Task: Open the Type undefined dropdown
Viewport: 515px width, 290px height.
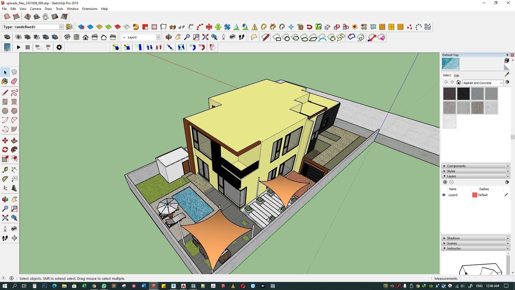Action: point(61,27)
